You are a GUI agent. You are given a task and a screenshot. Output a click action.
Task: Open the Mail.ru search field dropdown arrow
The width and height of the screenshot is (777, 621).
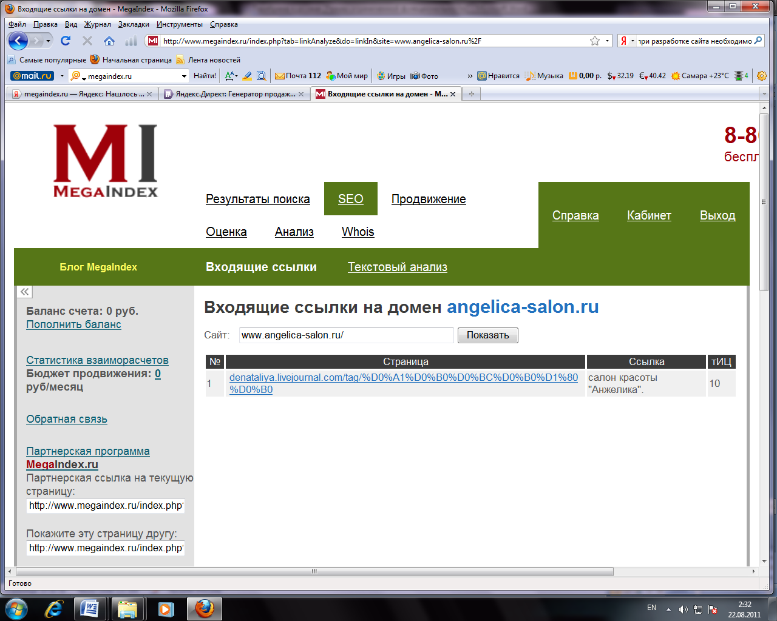click(184, 76)
